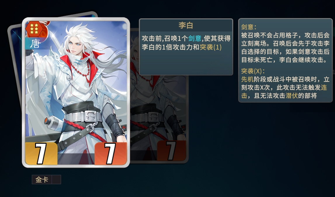Select the 唐 faction label on card

click(x=35, y=43)
